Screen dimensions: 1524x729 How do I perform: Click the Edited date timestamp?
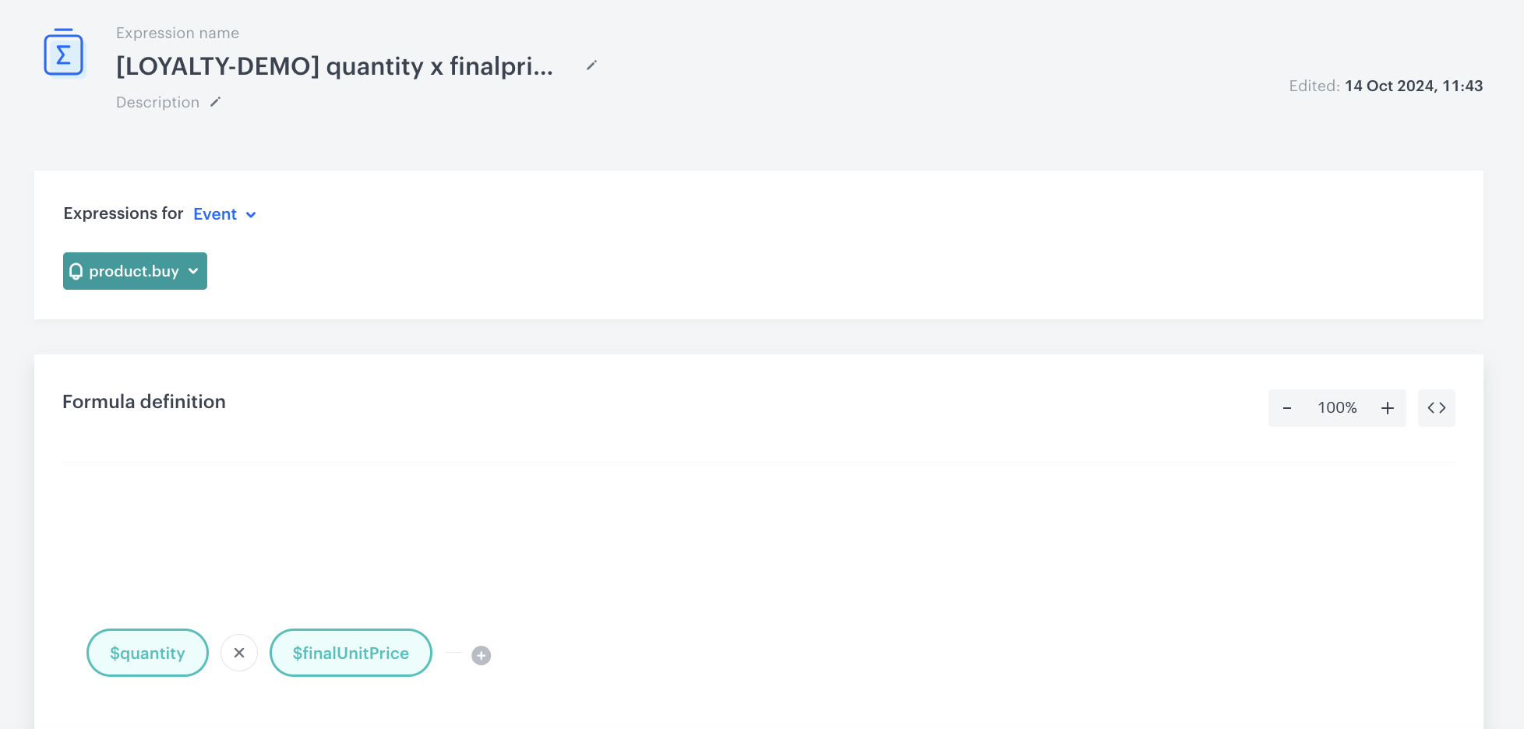pos(1413,86)
